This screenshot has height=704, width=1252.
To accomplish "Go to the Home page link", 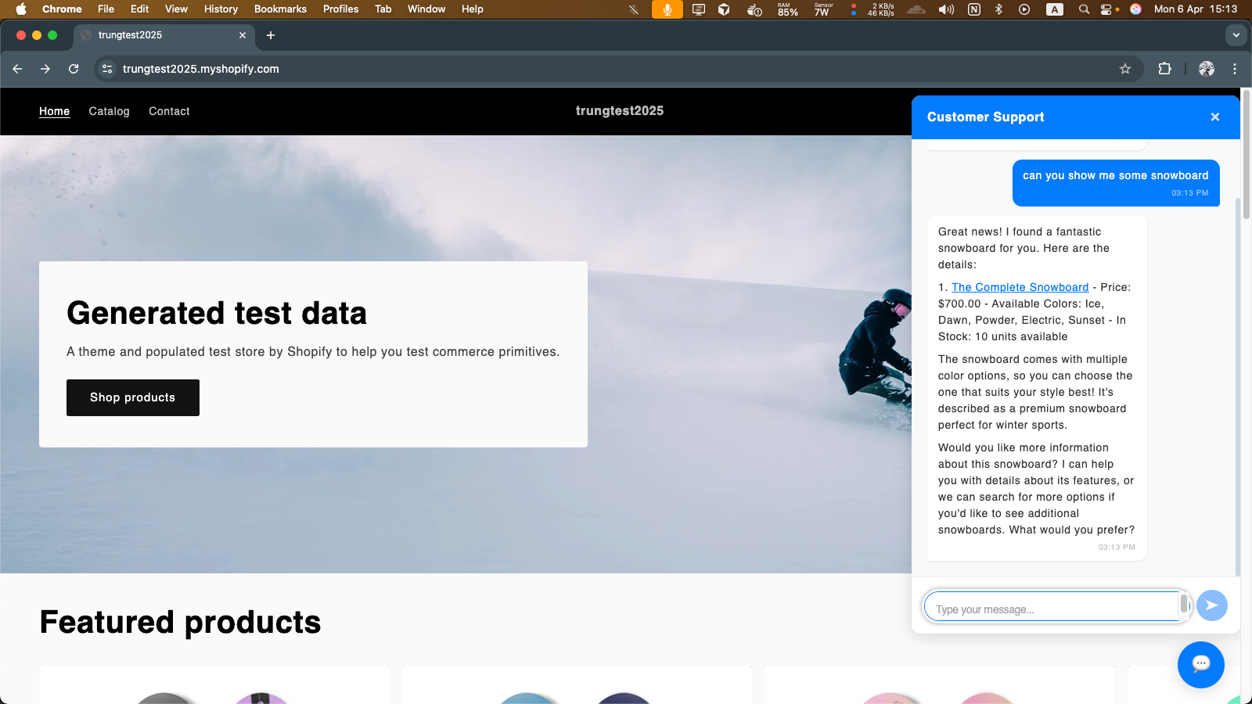I will click(55, 111).
